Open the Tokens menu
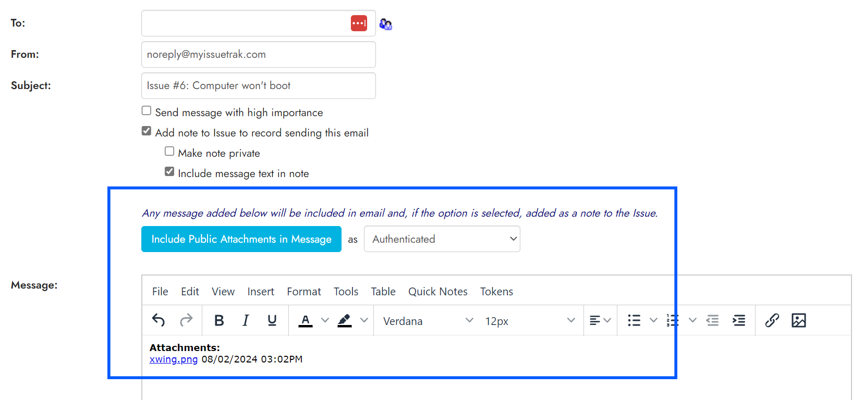 pos(496,292)
